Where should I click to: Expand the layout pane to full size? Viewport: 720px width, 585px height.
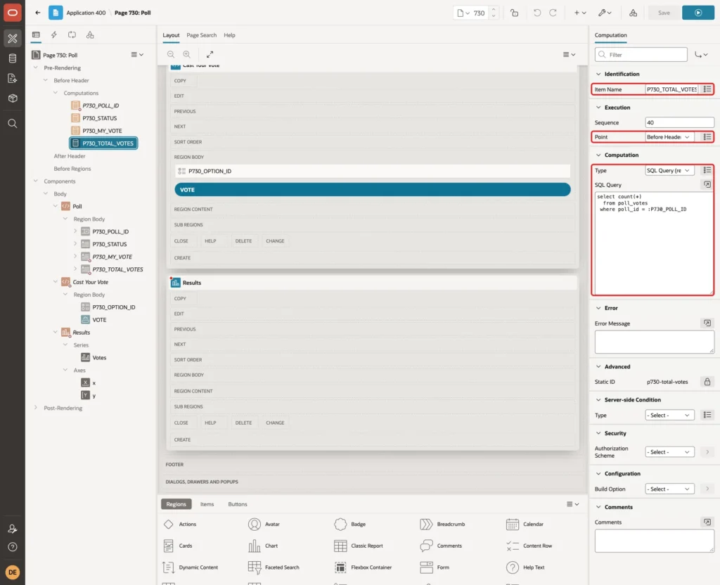click(x=210, y=54)
